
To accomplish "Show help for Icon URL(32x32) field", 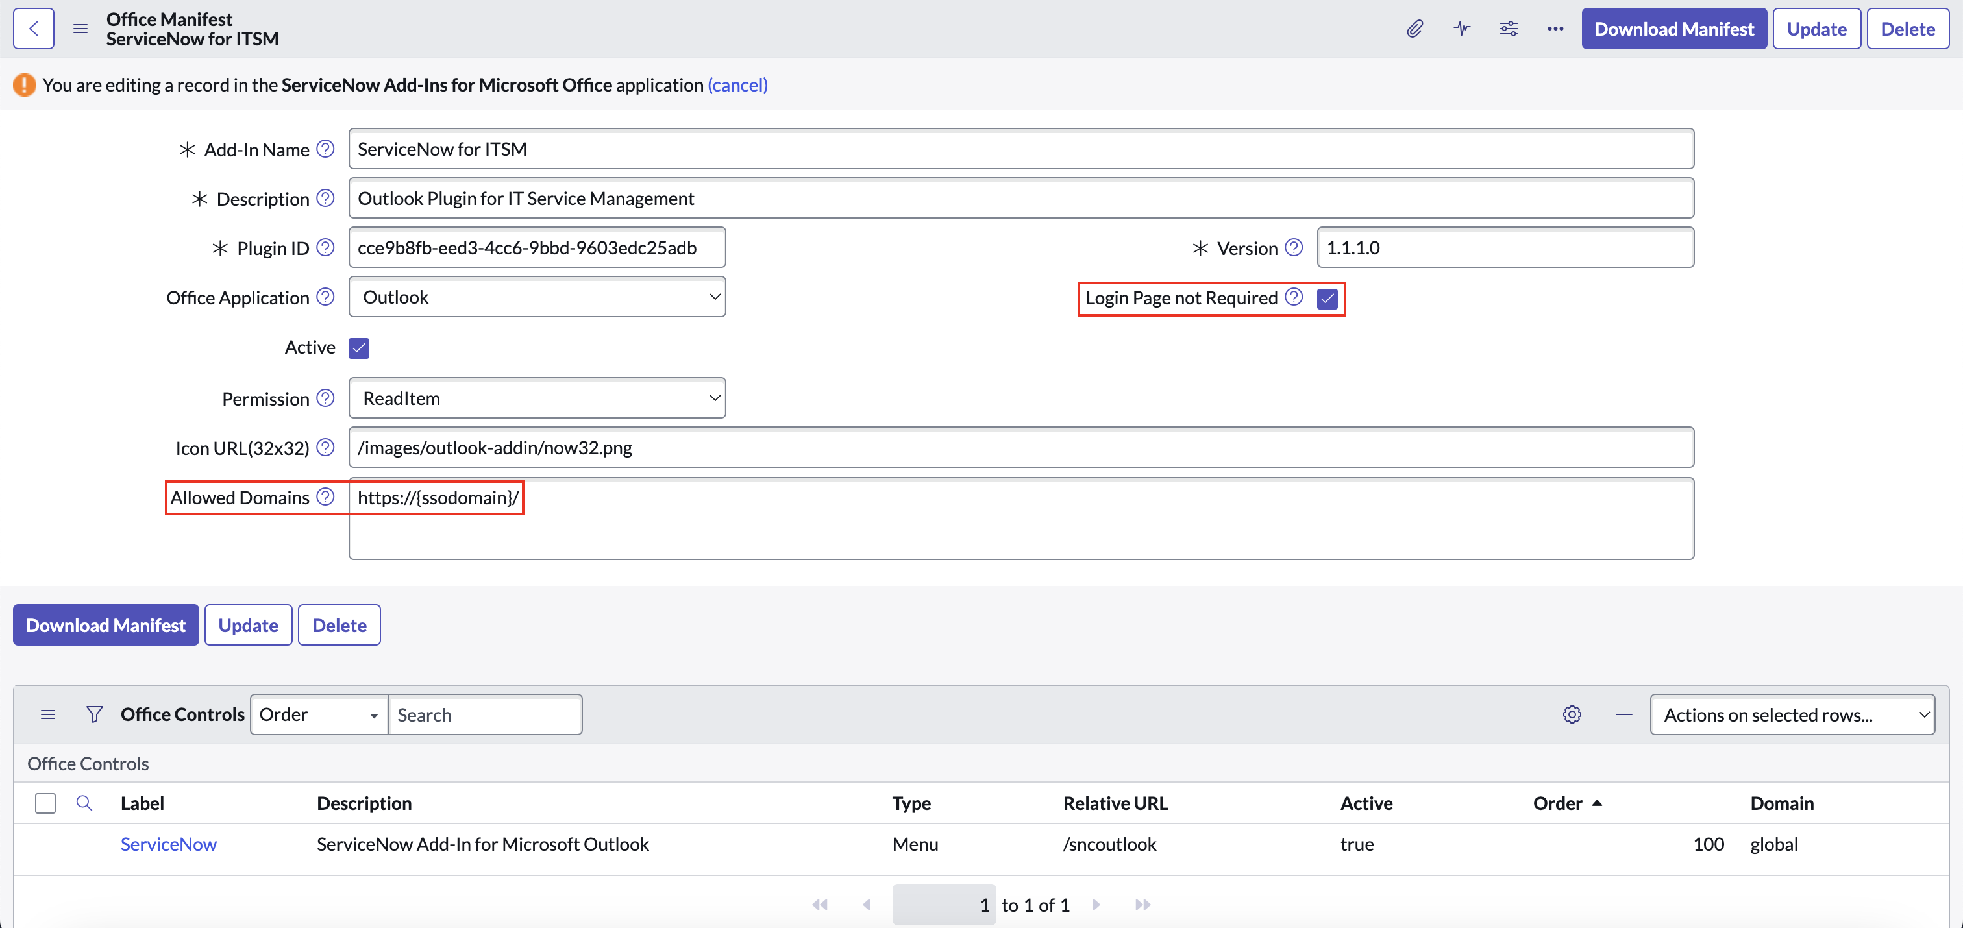I will (325, 447).
